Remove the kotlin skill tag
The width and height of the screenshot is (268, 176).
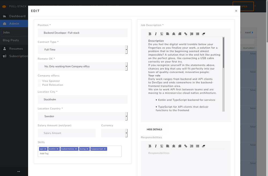[x=57, y=149]
